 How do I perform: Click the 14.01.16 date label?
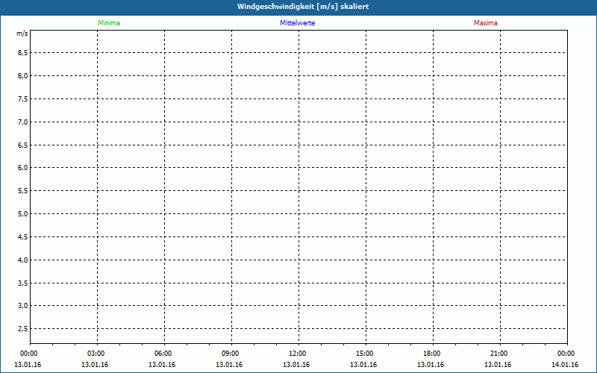pyautogui.click(x=565, y=365)
